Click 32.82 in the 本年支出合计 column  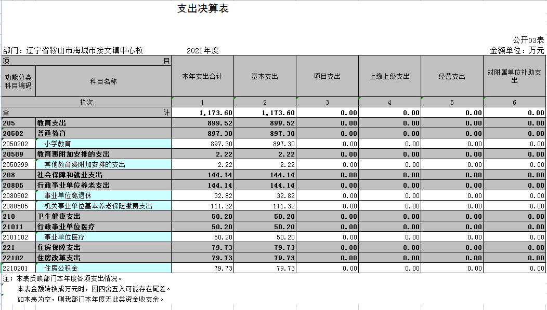tap(202, 195)
